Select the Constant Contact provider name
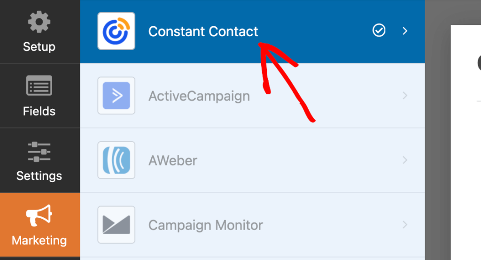The height and width of the screenshot is (260, 481). pyautogui.click(x=203, y=31)
